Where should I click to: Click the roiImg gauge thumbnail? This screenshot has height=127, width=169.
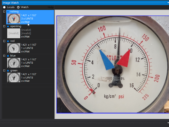[x=14, y=18]
